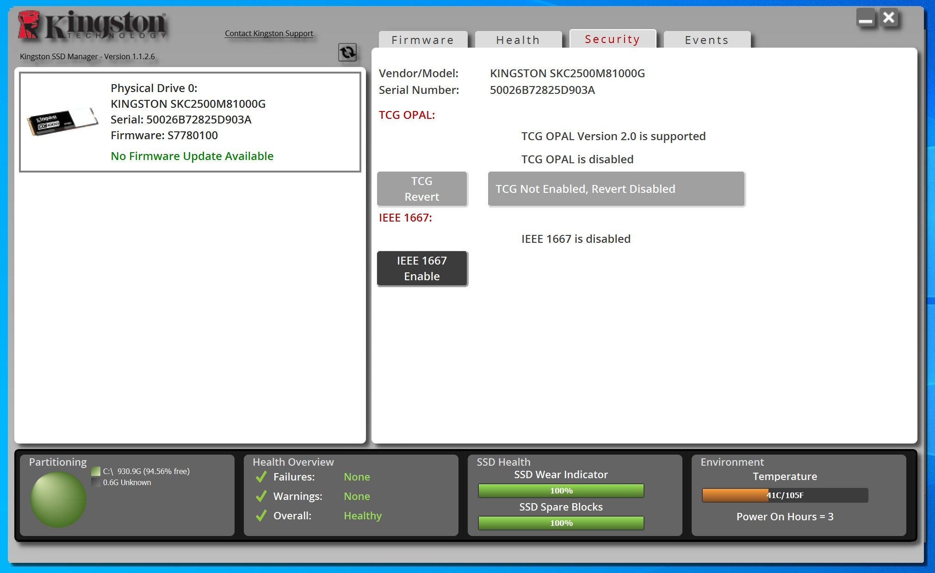Click the Overall green checkmark
Viewport: 935px width, 573px height.
click(261, 515)
